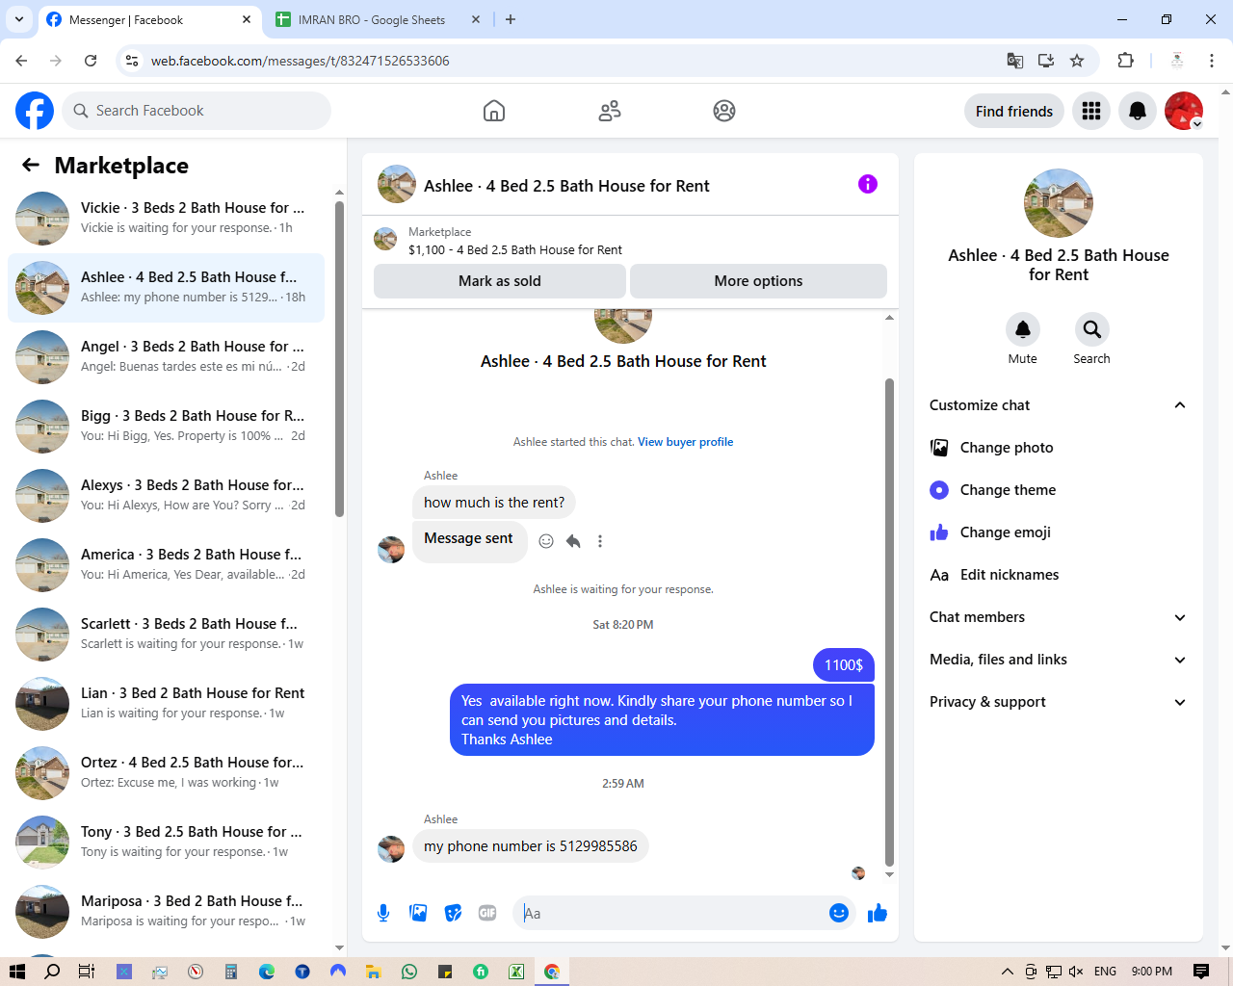1233x986 pixels.
Task: Open Ortez's 4 Bed 2.5 Bath conversation
Action: [166, 773]
